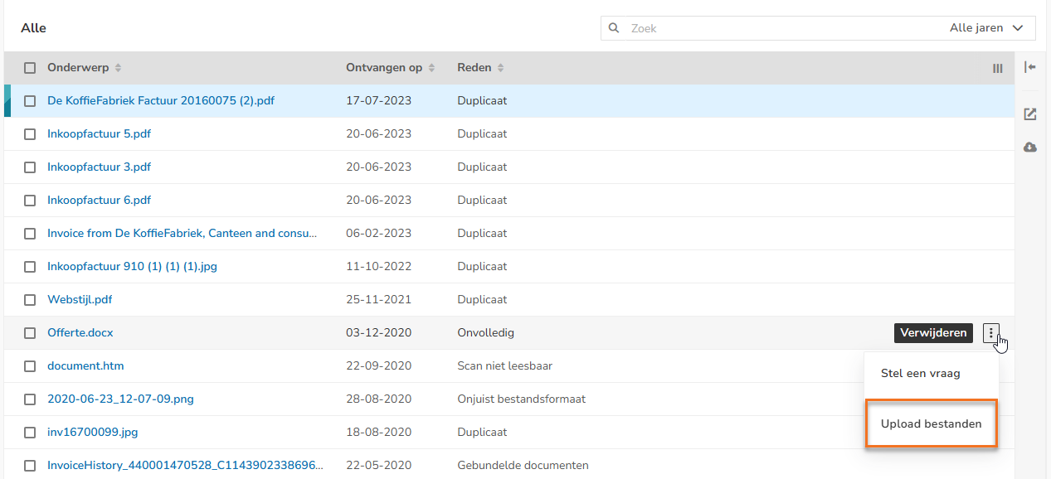Open in new window icon

point(1030,114)
